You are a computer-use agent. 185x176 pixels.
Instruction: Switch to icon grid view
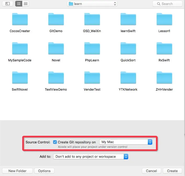[19, 4]
